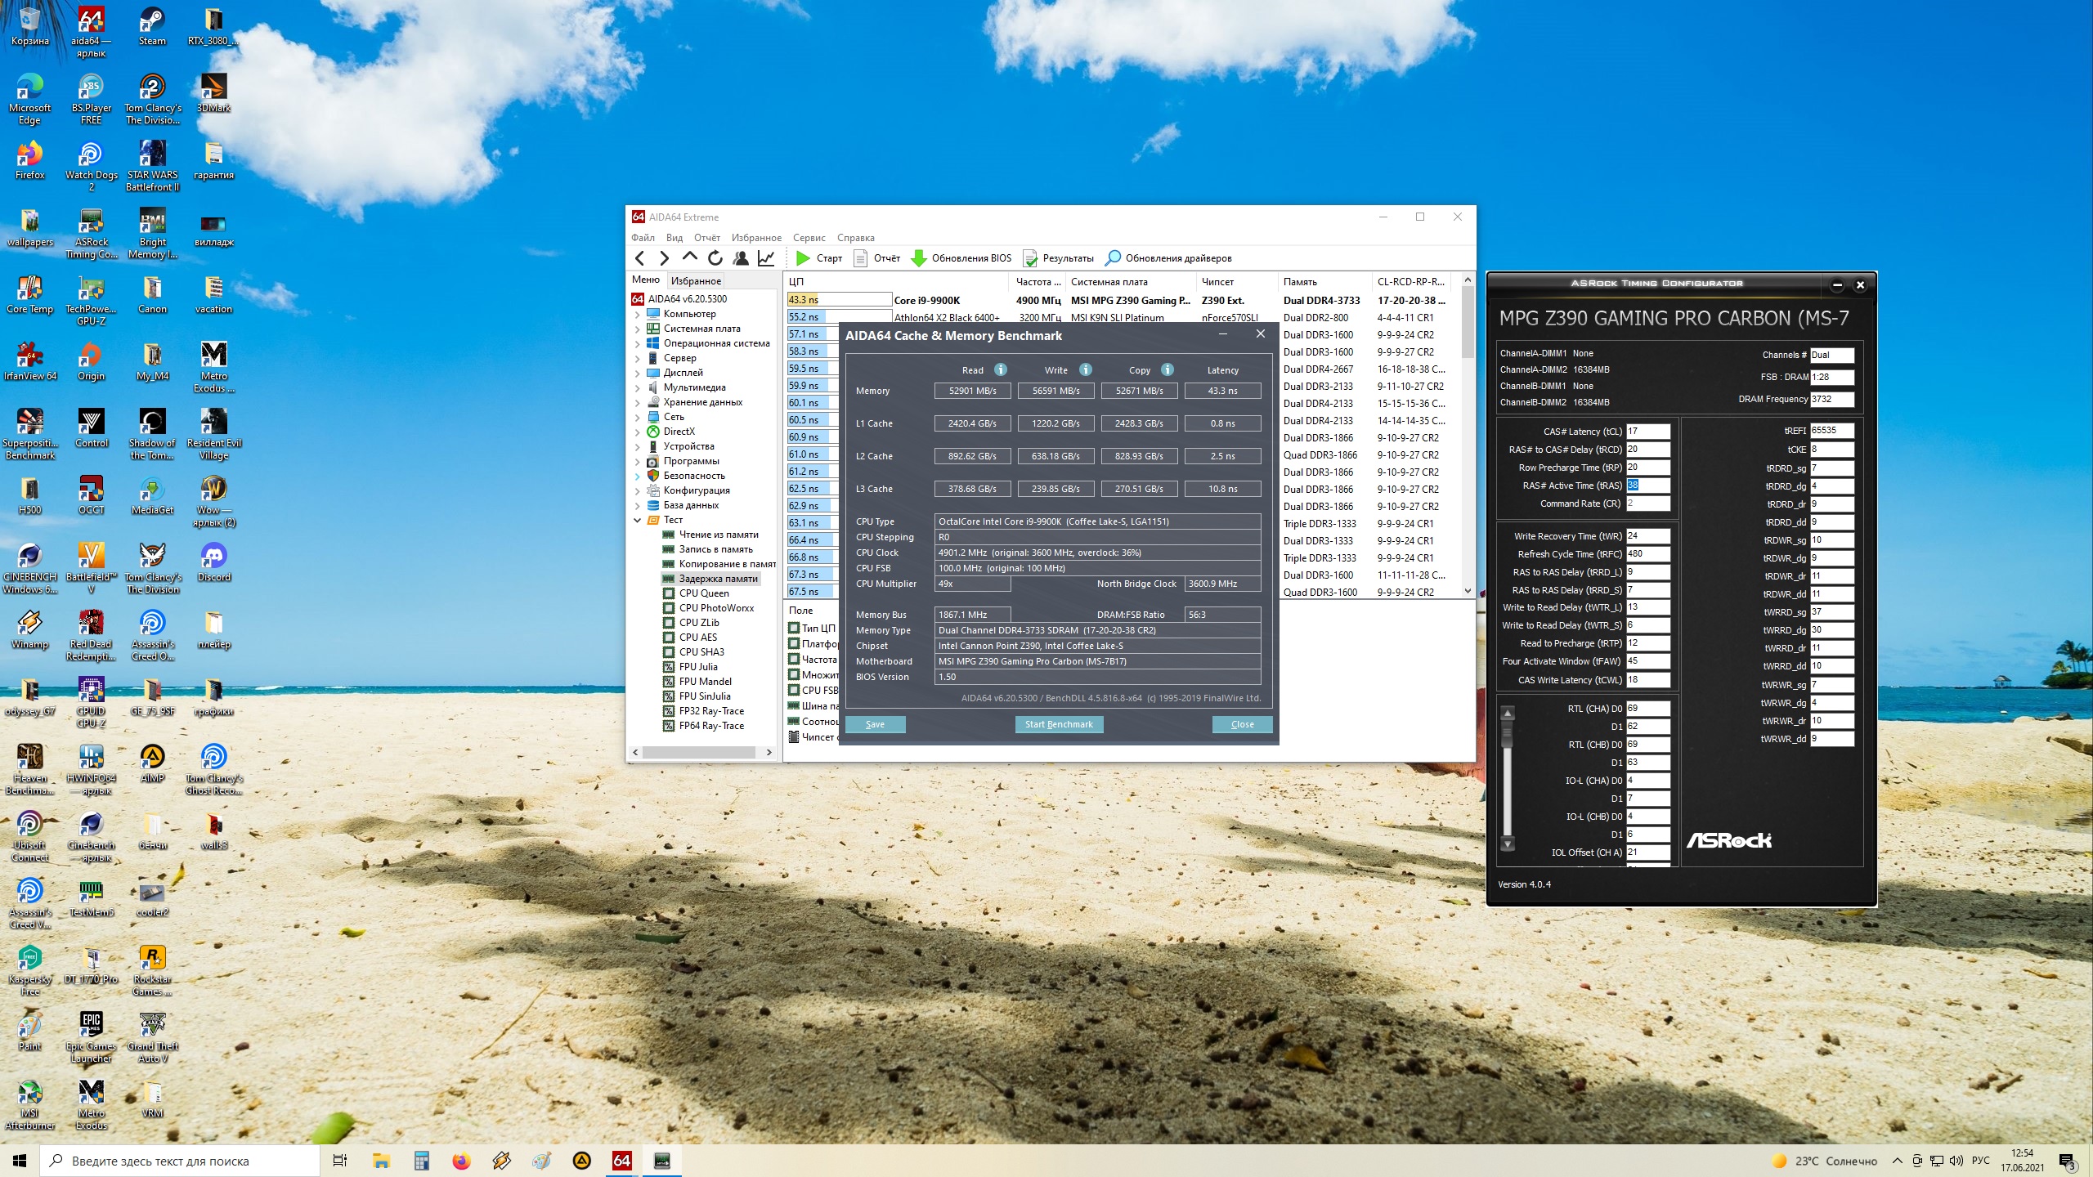Switch to the Избранное tab

tap(696, 280)
